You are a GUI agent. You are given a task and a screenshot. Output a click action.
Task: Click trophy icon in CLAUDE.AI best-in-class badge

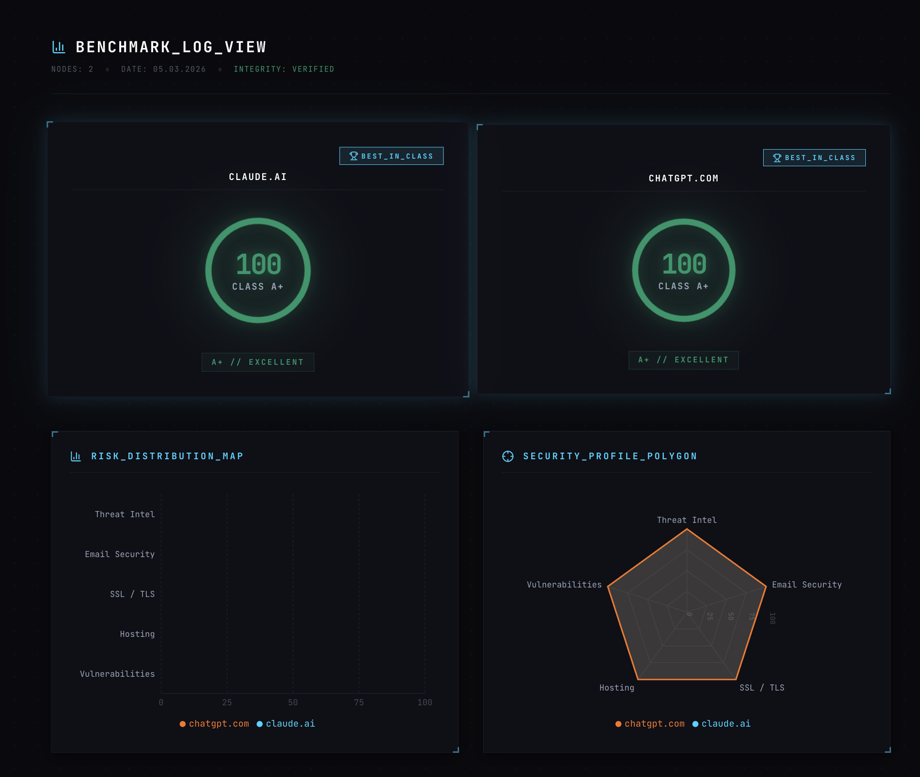click(x=354, y=156)
